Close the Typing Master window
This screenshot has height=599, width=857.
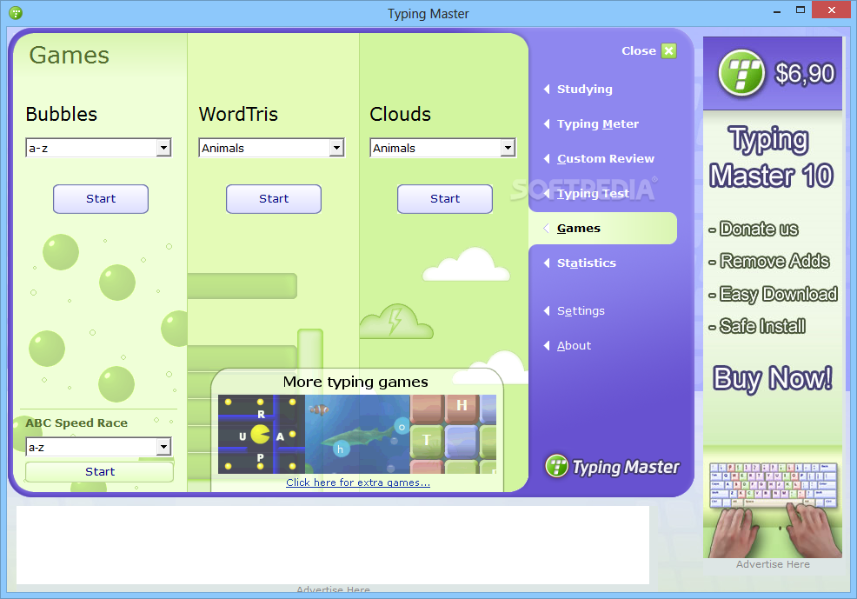click(x=831, y=10)
